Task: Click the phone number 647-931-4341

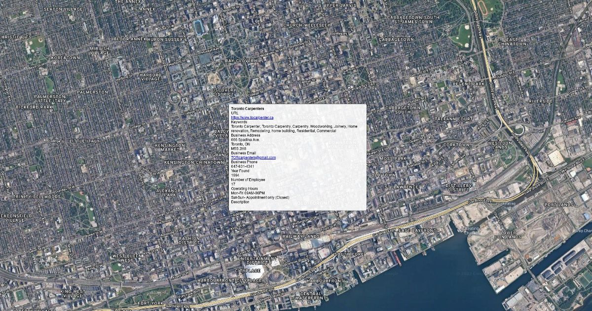Action: pos(242,166)
